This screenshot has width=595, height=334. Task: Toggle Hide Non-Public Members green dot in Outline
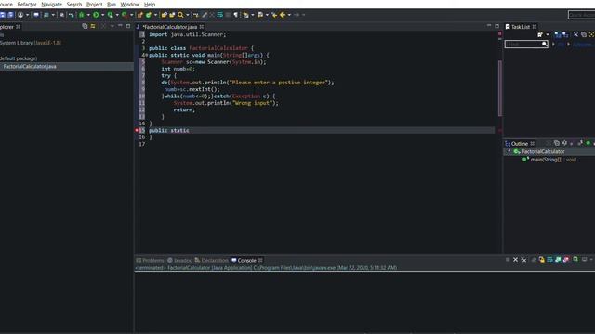[588, 143]
